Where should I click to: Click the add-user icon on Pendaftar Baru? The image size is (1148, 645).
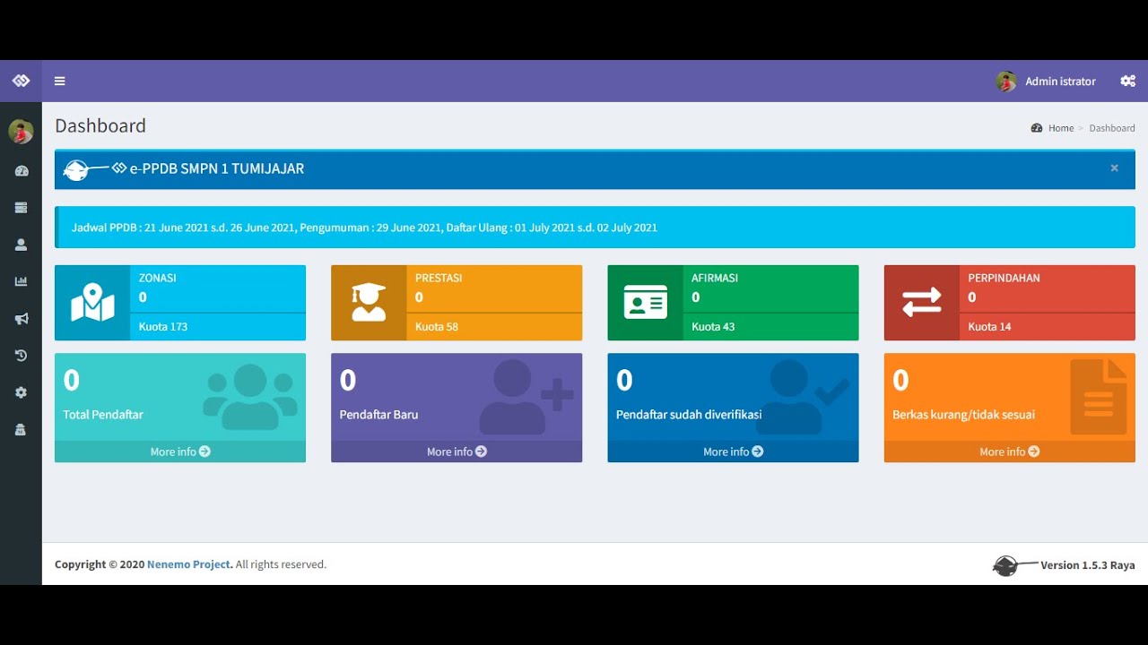coord(526,397)
